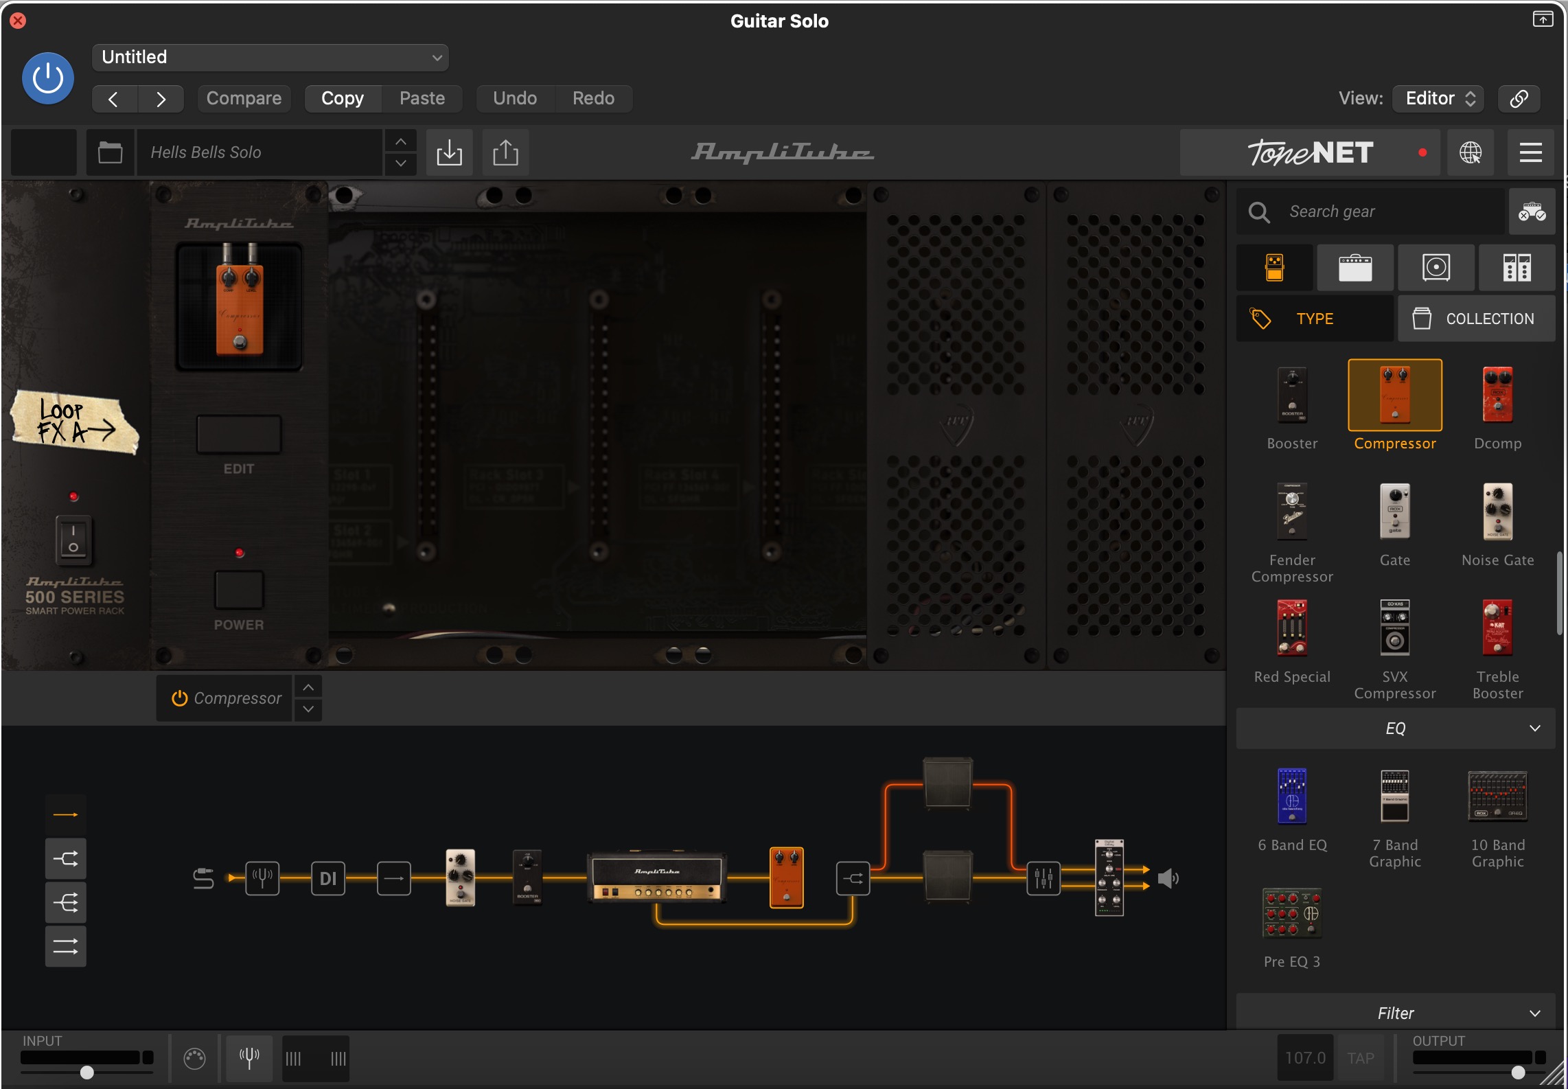Open the preset browser folder icon
This screenshot has width=1568, height=1089.
[110, 152]
